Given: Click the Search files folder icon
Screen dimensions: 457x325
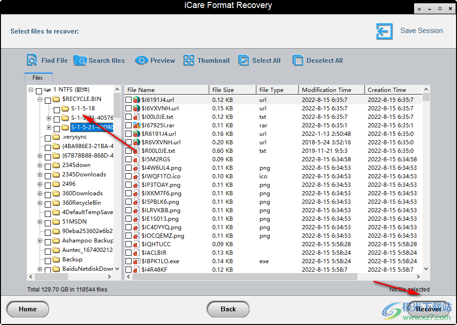Looking at the screenshot, I should (80, 60).
